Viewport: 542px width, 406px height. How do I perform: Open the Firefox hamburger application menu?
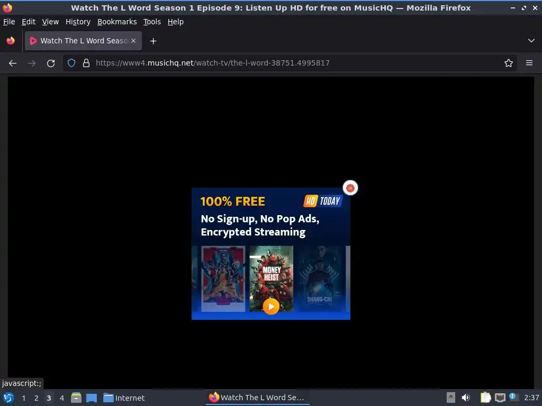[x=529, y=63]
